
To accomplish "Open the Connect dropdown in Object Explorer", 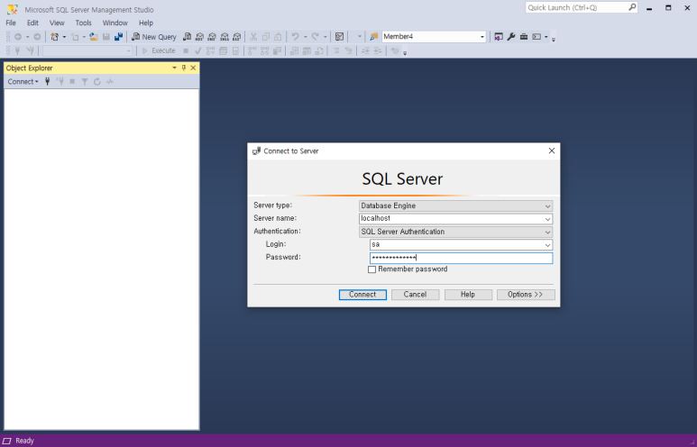I will pos(23,82).
